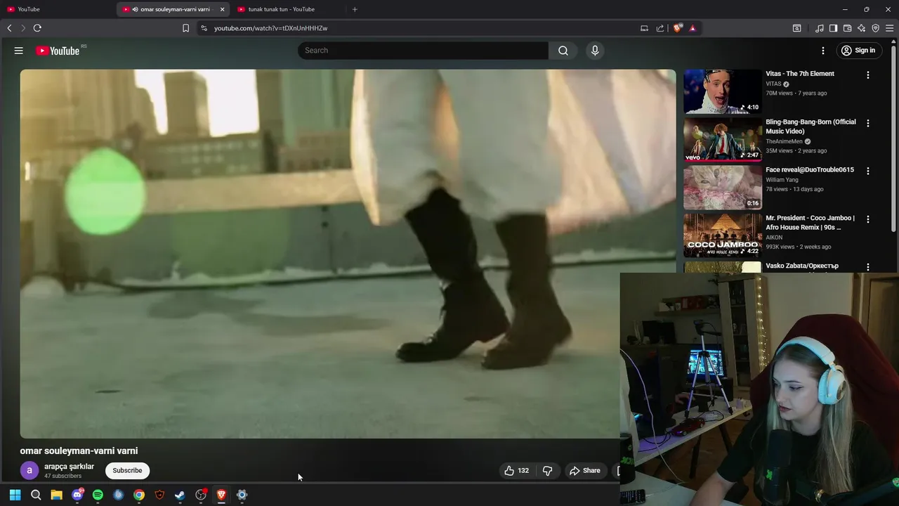Image resolution: width=899 pixels, height=506 pixels.
Task: Open Windows Start menu
Action: [15, 495]
